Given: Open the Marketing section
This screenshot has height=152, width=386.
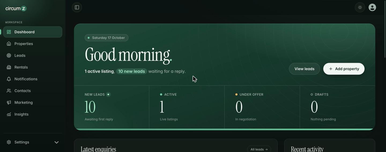Looking at the screenshot, I should (33, 103).
